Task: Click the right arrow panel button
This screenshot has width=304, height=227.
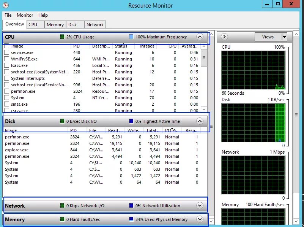Action: 224,37
